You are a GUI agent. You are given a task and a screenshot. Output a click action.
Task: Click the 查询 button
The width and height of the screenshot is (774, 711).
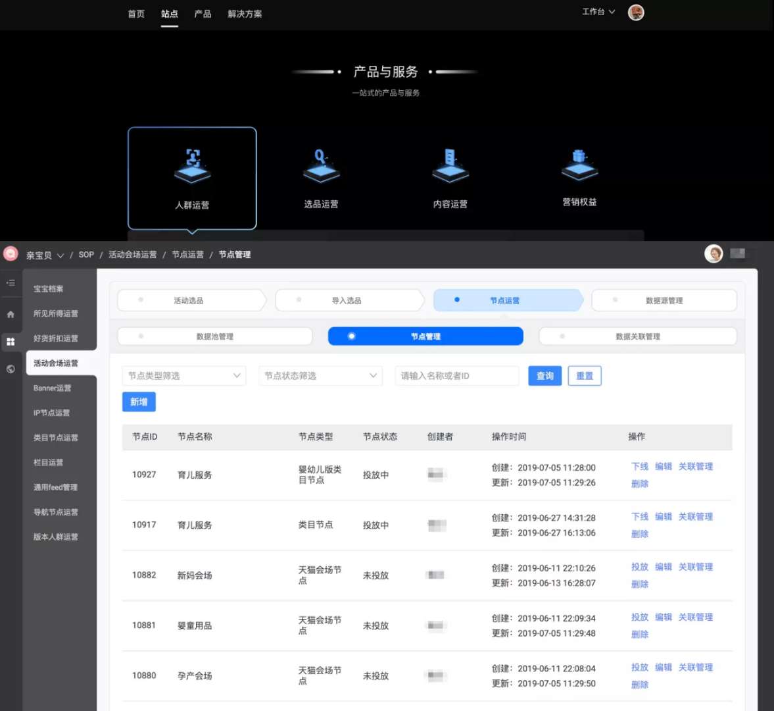click(x=545, y=375)
